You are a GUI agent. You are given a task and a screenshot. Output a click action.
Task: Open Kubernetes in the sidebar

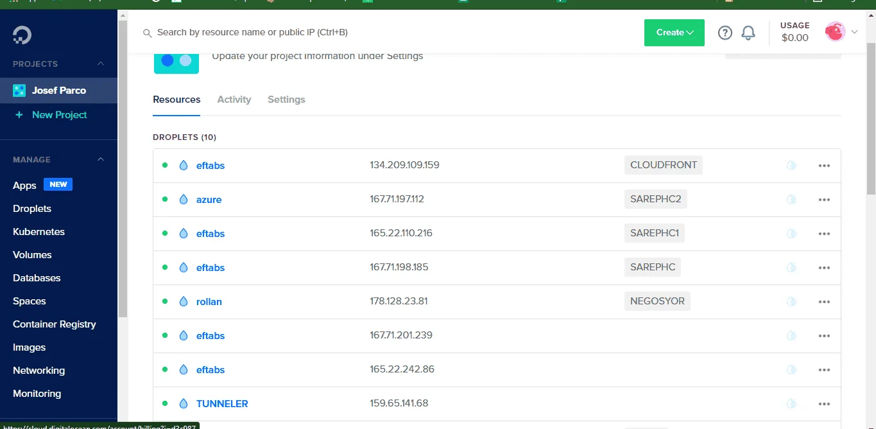[x=39, y=232]
